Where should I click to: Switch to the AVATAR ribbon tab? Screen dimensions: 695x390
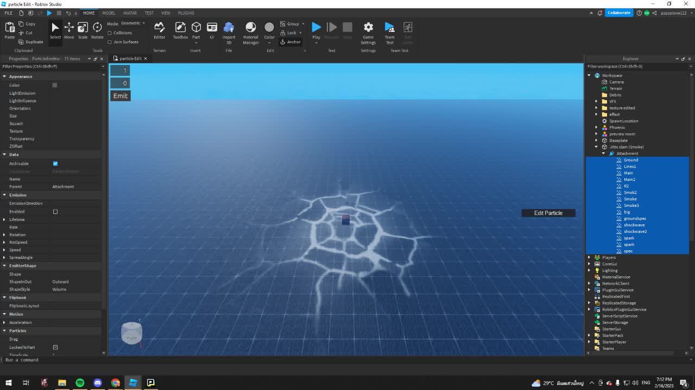tap(130, 13)
